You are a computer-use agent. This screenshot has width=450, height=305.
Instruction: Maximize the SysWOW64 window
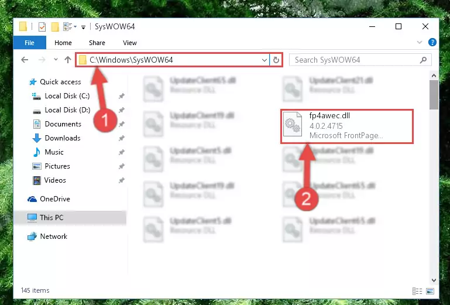(x=399, y=26)
